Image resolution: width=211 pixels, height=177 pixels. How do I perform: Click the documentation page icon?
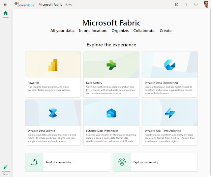(x=34, y=162)
